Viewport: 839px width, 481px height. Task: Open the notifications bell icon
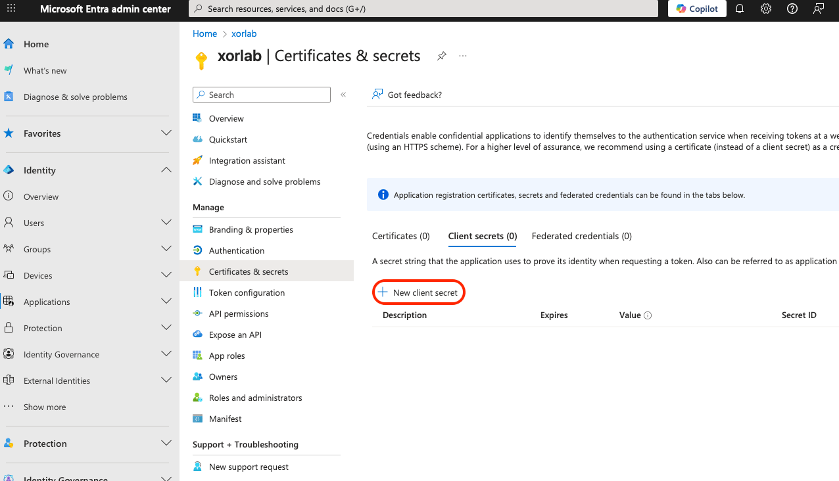tap(740, 9)
